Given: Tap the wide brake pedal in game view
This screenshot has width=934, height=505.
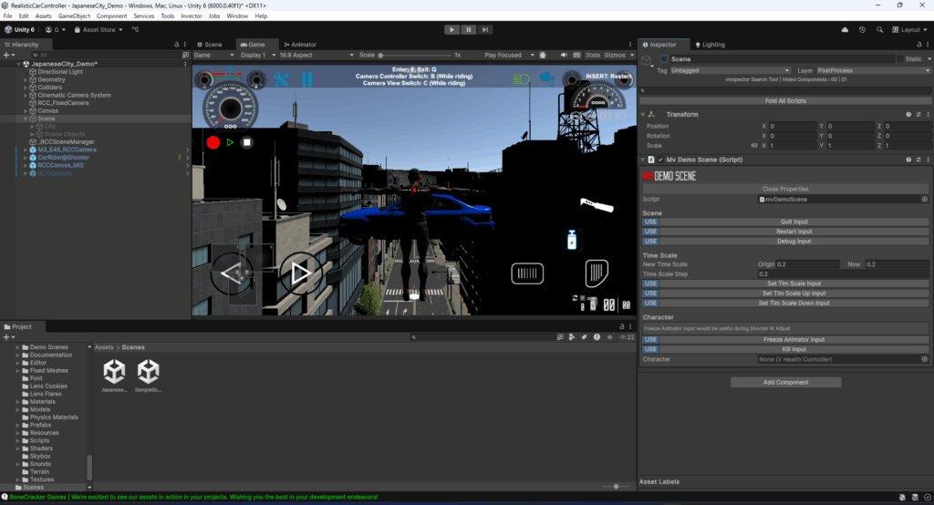Looking at the screenshot, I should point(527,273).
